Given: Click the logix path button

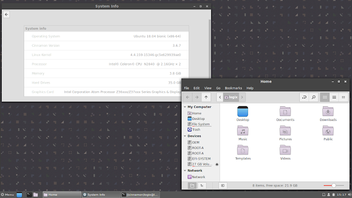Looking at the screenshot, I should pyautogui.click(x=231, y=97).
